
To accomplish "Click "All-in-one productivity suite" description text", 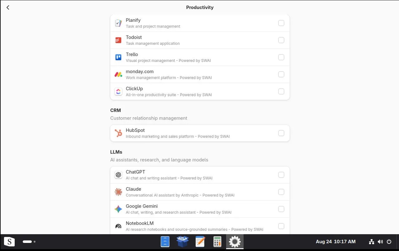I will pos(151,95).
